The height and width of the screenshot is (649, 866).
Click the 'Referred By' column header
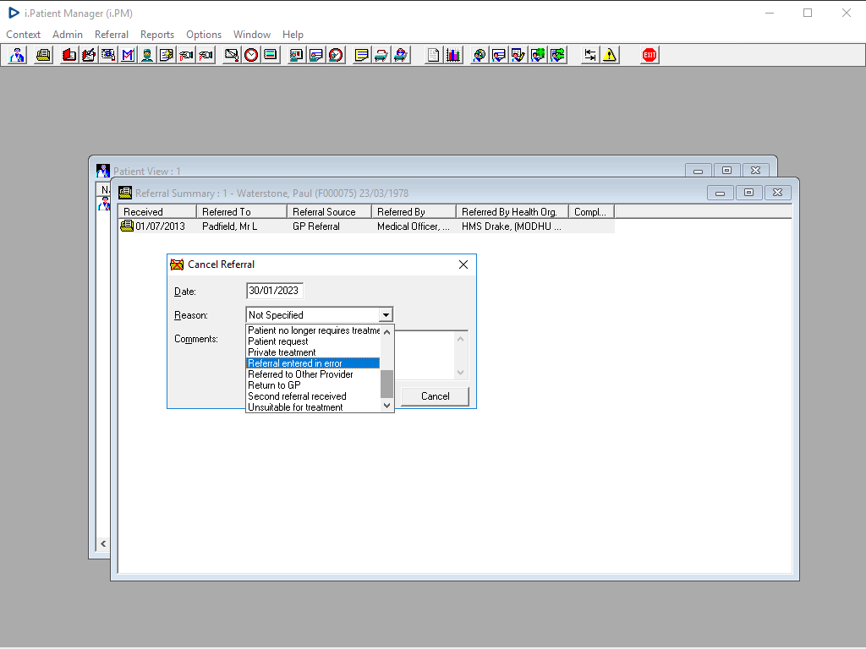click(x=414, y=212)
